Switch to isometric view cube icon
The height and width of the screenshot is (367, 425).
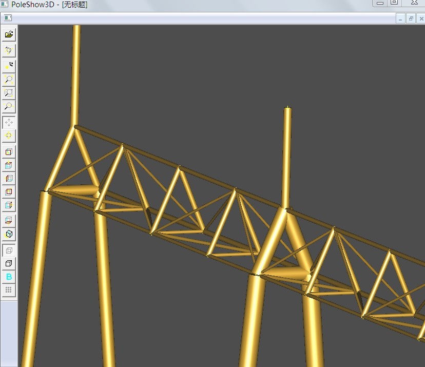9,234
